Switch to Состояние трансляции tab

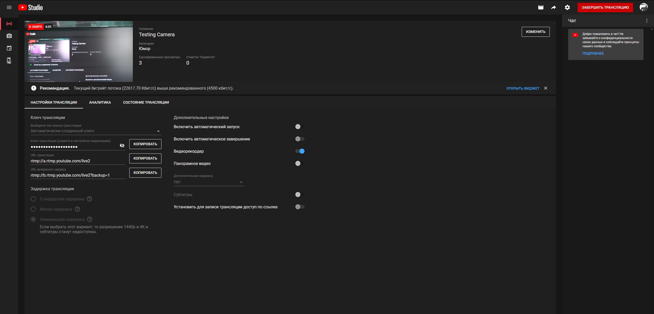(146, 102)
